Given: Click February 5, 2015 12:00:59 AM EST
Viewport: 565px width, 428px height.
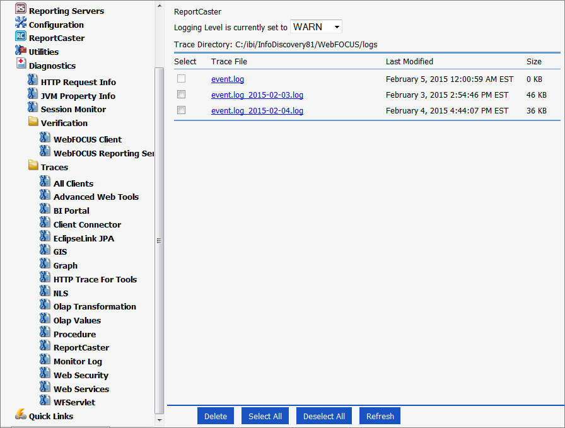Looking at the screenshot, I should click(x=450, y=79).
